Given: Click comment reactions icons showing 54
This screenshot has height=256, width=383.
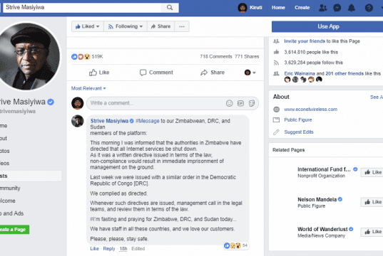Looking at the screenshot, I should pyautogui.click(x=233, y=245).
